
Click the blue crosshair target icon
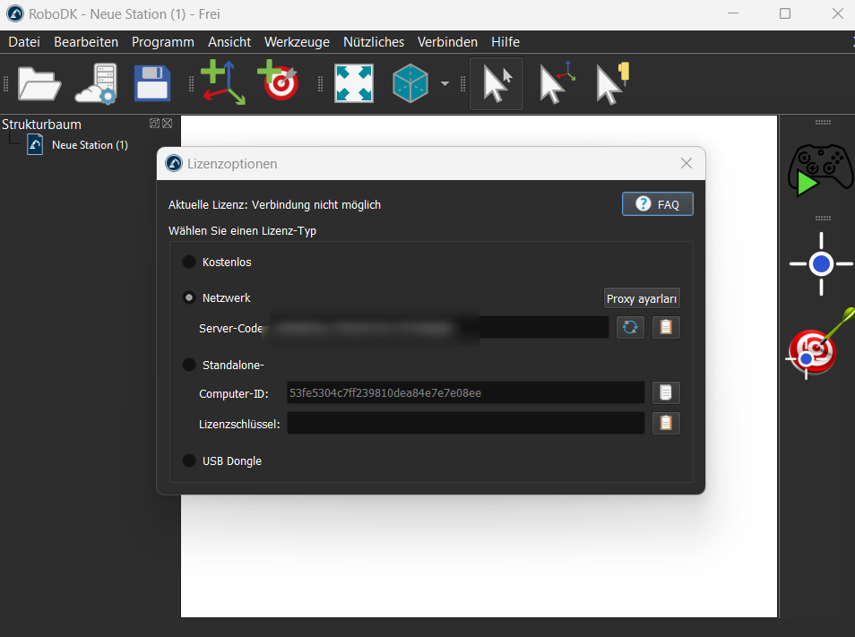click(821, 264)
